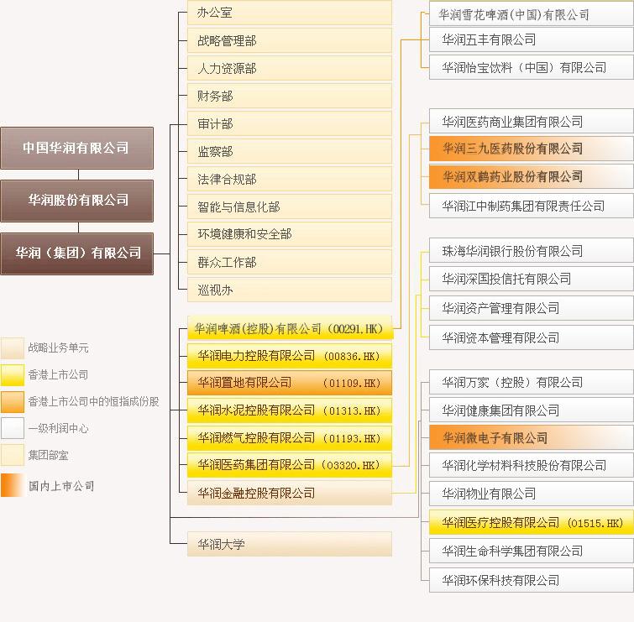Open 华润水泥控股有限公司 (01313.HK)

pyautogui.click(x=290, y=410)
